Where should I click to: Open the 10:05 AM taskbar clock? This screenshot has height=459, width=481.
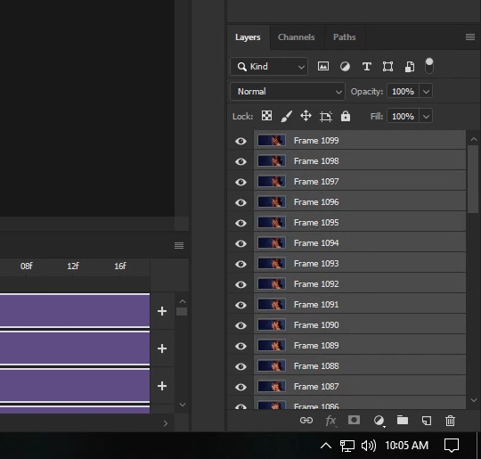tap(406, 445)
